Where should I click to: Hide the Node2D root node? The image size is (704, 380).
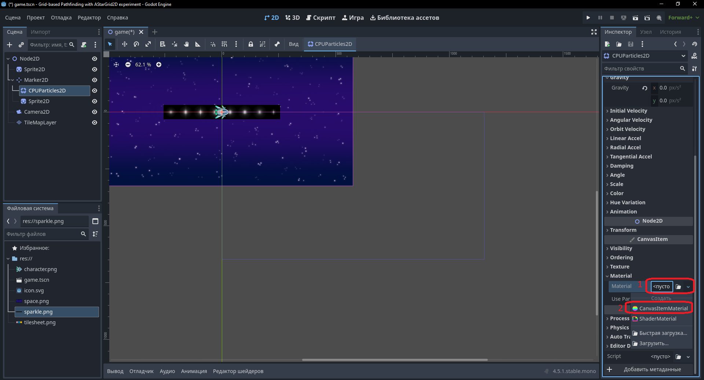pos(95,59)
